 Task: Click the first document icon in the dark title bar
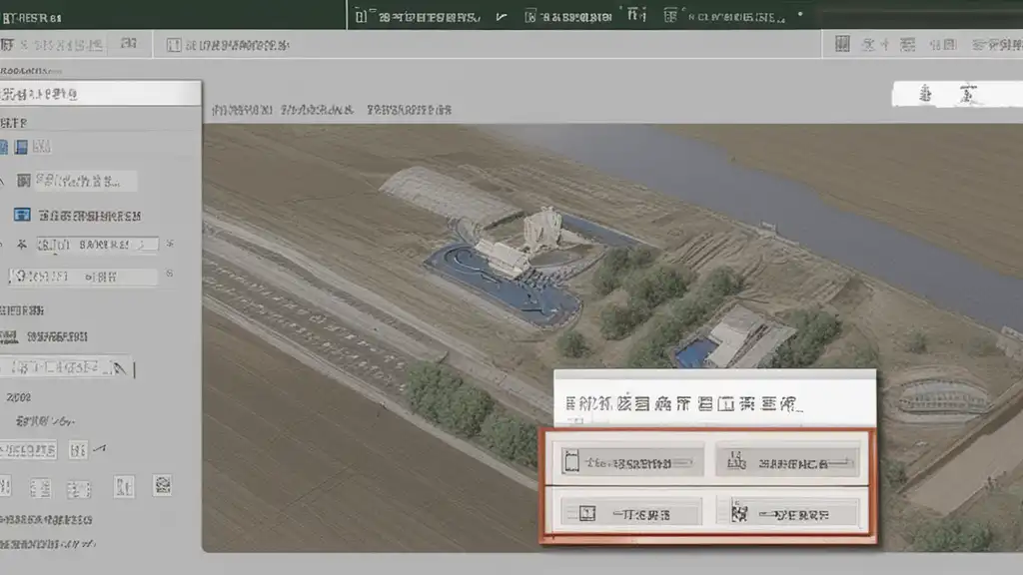(x=361, y=16)
